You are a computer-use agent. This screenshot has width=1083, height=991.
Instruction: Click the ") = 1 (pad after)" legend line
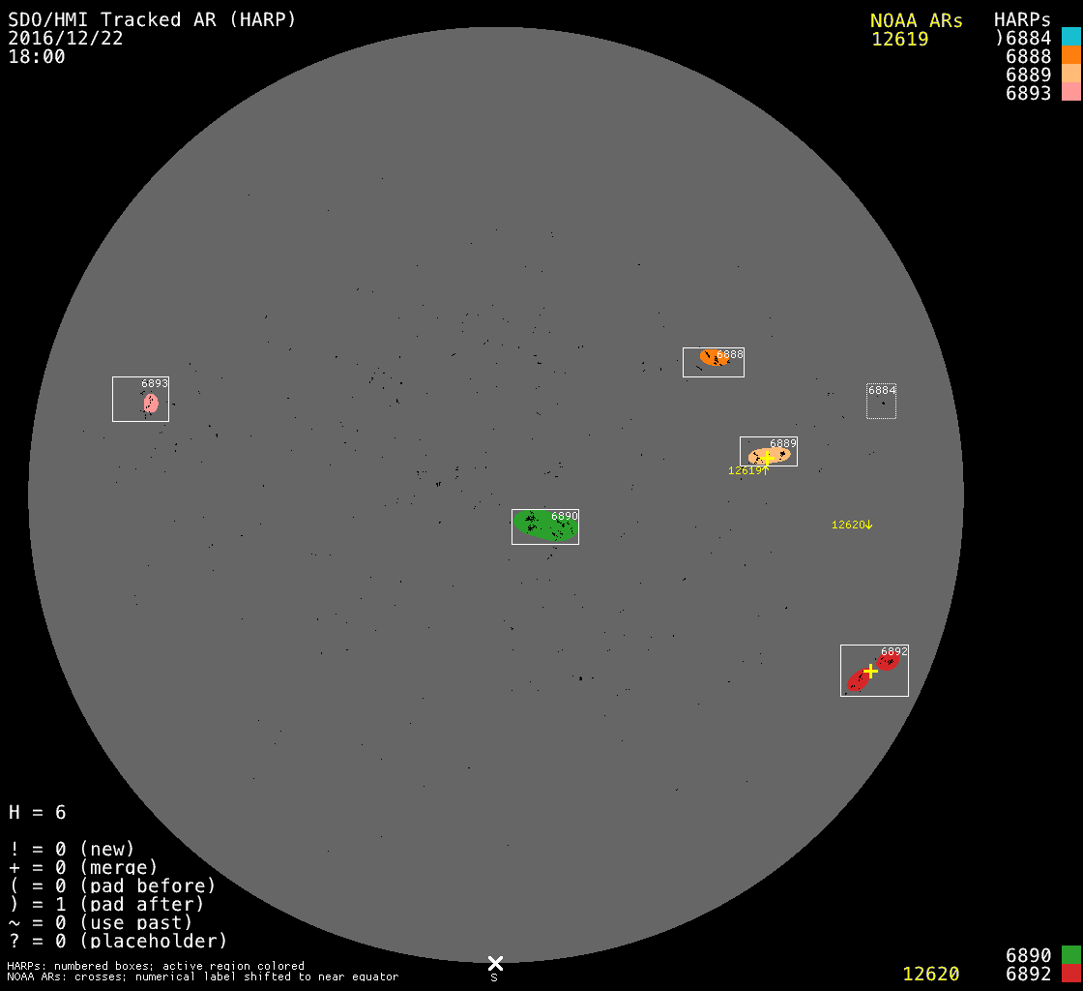coord(106,904)
